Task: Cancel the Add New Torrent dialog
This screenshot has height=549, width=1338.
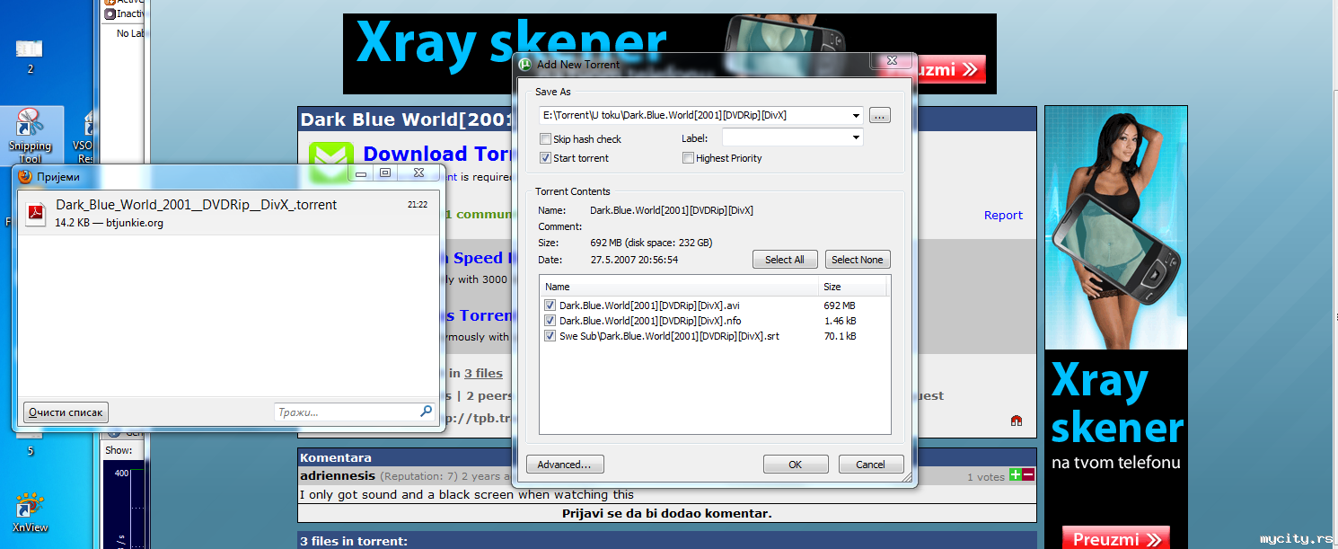Action: [871, 465]
